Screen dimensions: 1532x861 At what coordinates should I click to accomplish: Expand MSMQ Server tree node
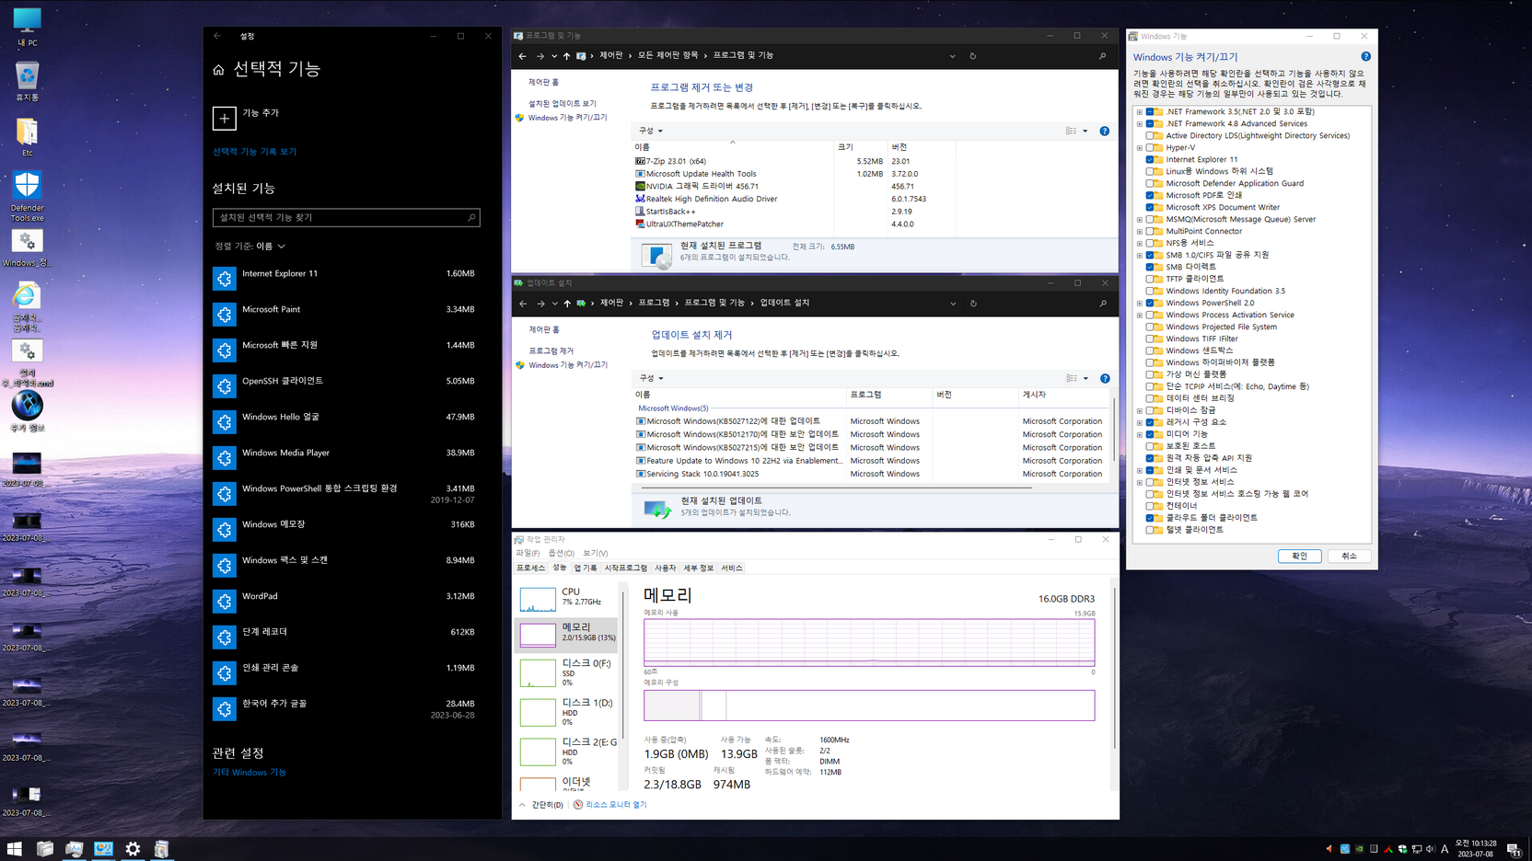1140,220
